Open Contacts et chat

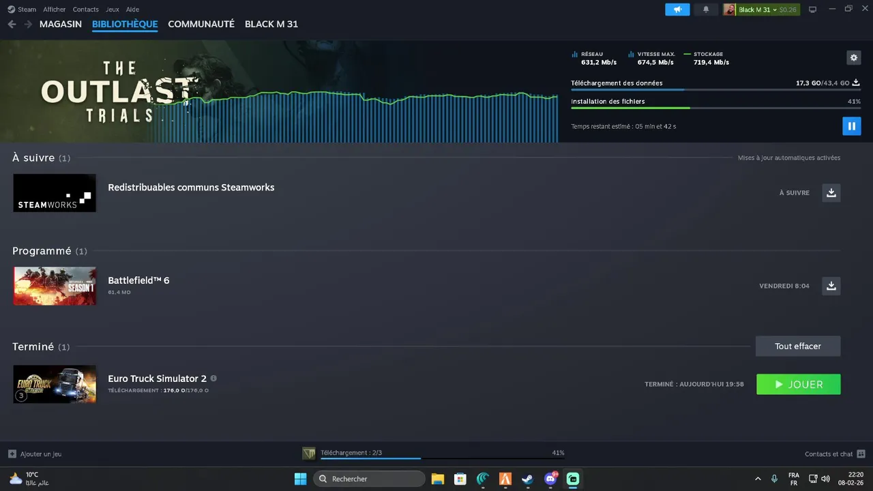tap(835, 453)
